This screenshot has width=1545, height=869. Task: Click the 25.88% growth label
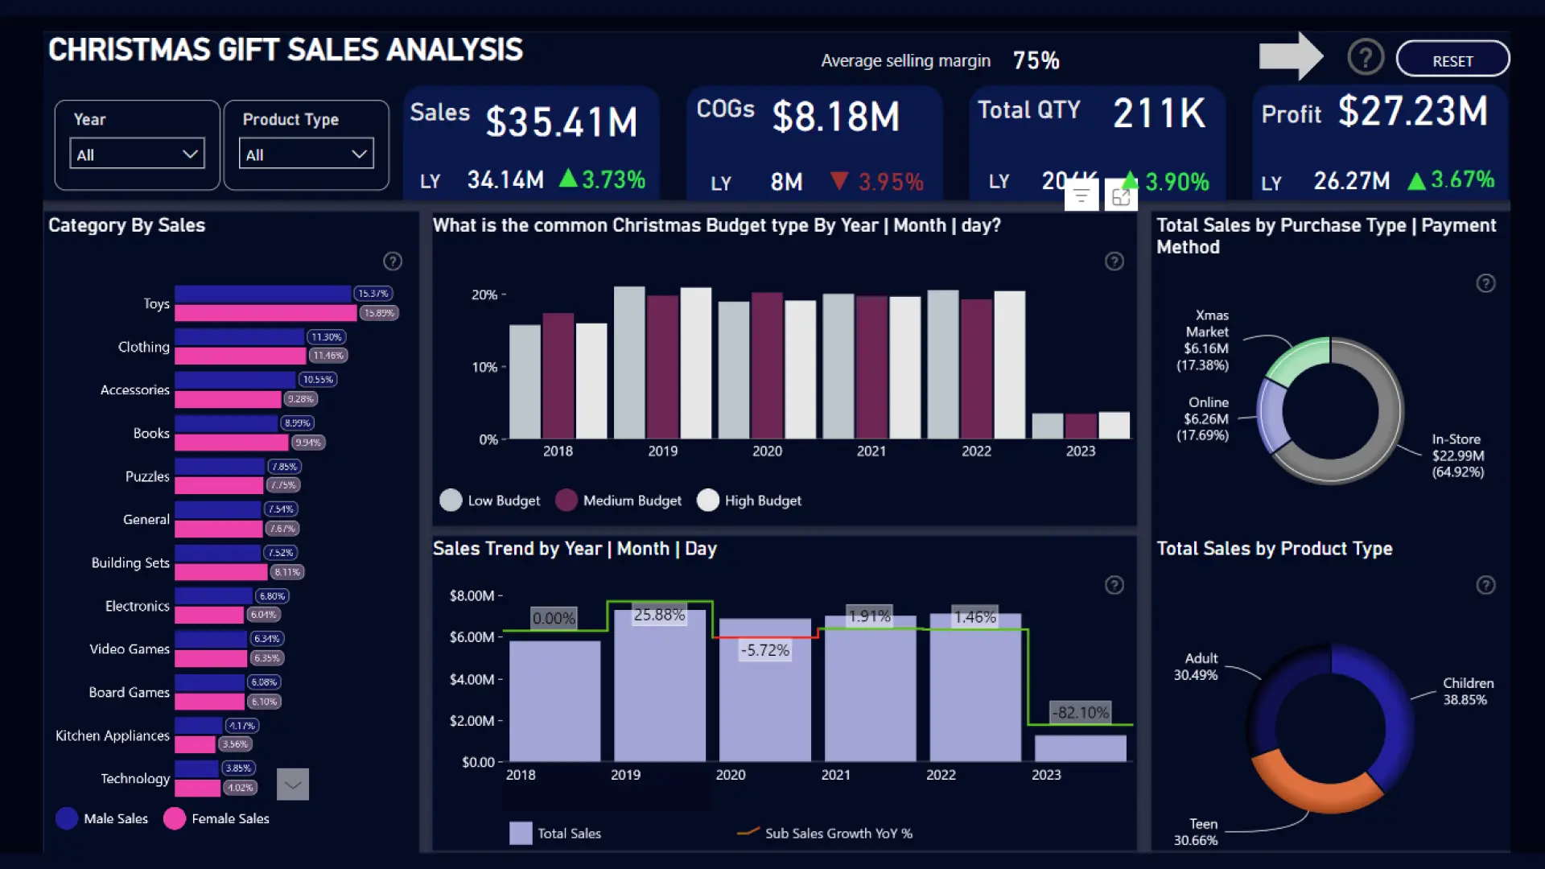coord(659,615)
